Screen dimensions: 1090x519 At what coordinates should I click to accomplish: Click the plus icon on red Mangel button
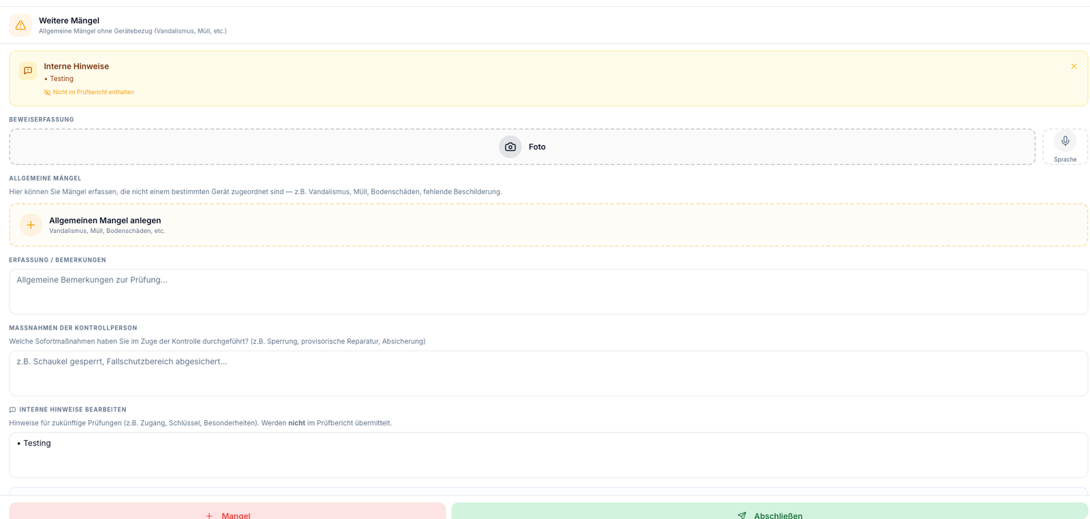point(209,516)
